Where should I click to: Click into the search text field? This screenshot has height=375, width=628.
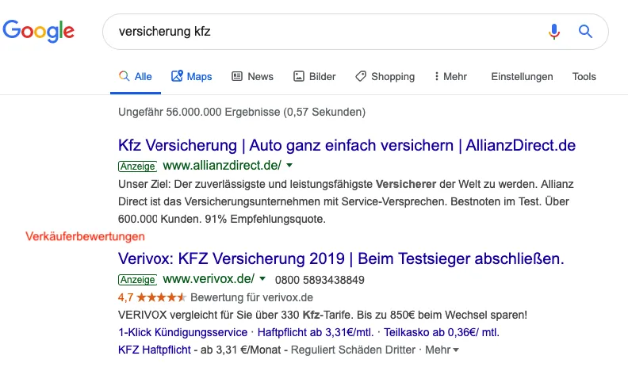click(x=317, y=32)
